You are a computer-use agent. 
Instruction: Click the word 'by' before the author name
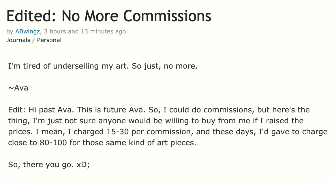pyautogui.click(x=10, y=31)
